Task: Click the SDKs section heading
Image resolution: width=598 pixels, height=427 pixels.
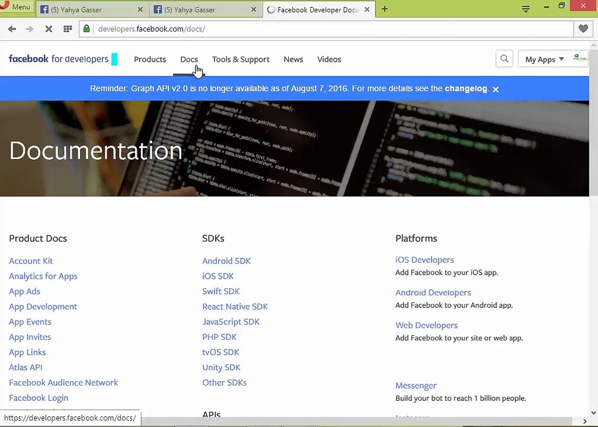Action: 213,238
